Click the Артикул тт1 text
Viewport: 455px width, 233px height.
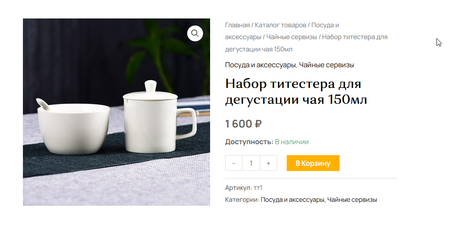tap(244, 188)
